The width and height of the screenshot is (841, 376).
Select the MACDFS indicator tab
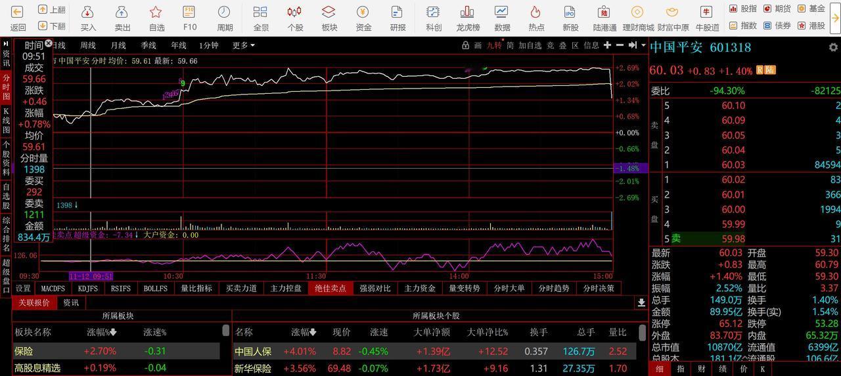tap(53, 288)
